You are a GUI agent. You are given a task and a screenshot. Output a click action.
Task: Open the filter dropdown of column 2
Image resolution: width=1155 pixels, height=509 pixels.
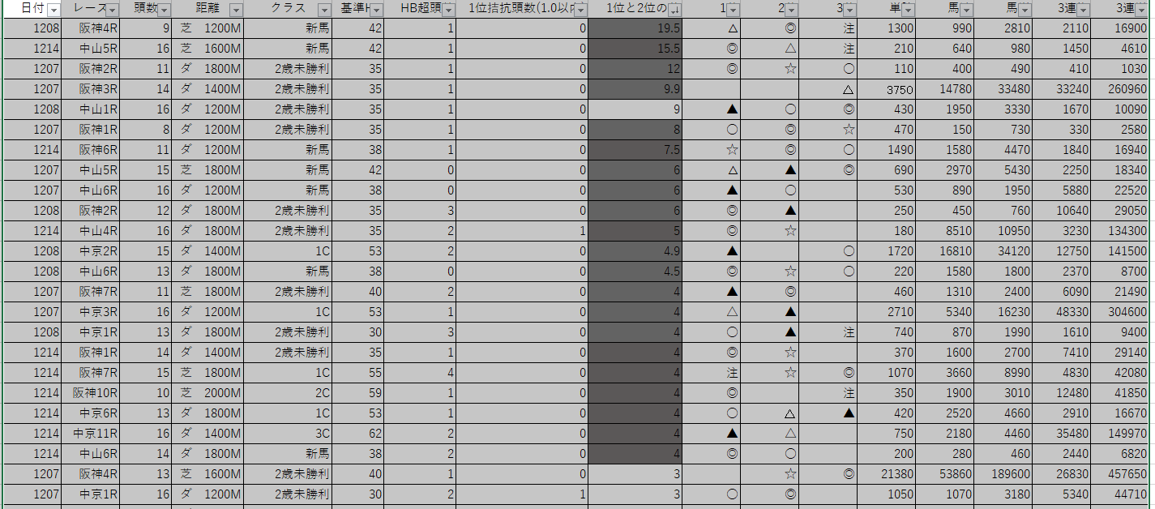pyautogui.click(x=792, y=10)
